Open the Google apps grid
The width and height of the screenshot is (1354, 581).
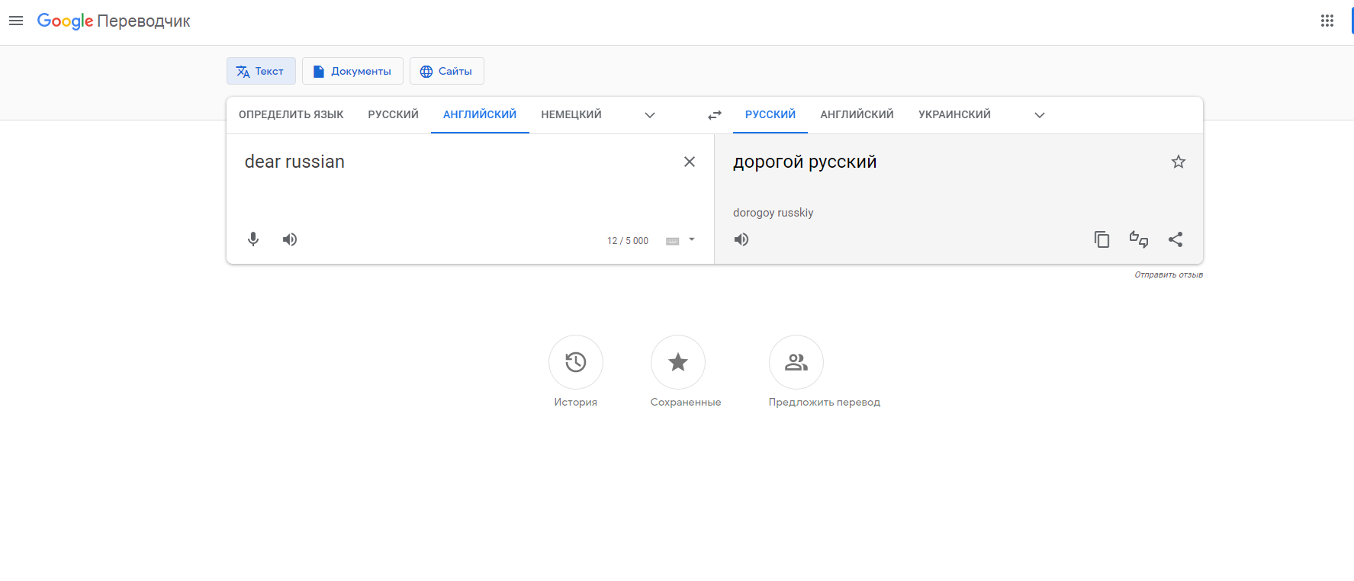pyautogui.click(x=1327, y=21)
